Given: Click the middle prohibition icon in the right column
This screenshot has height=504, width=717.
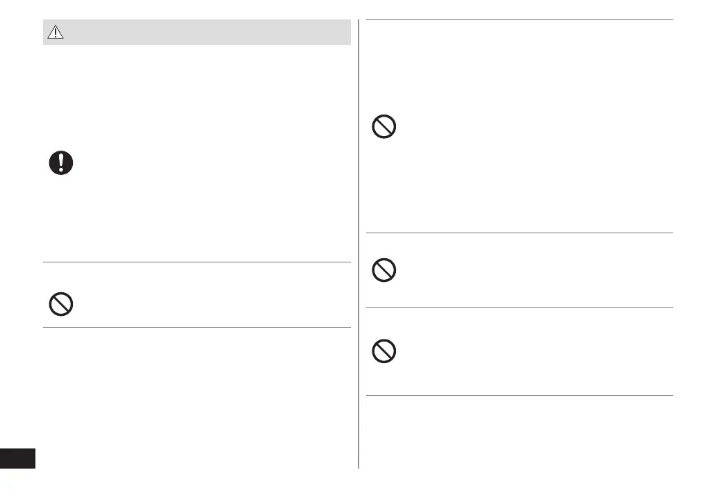Looking at the screenshot, I should (x=384, y=270).
